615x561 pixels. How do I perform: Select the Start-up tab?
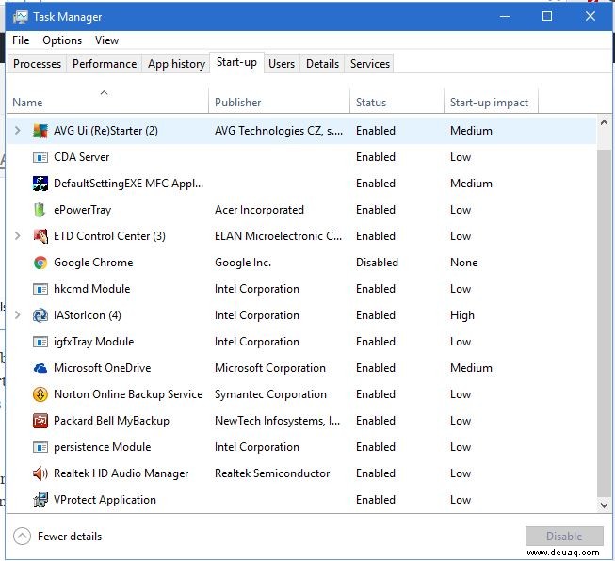tap(236, 62)
